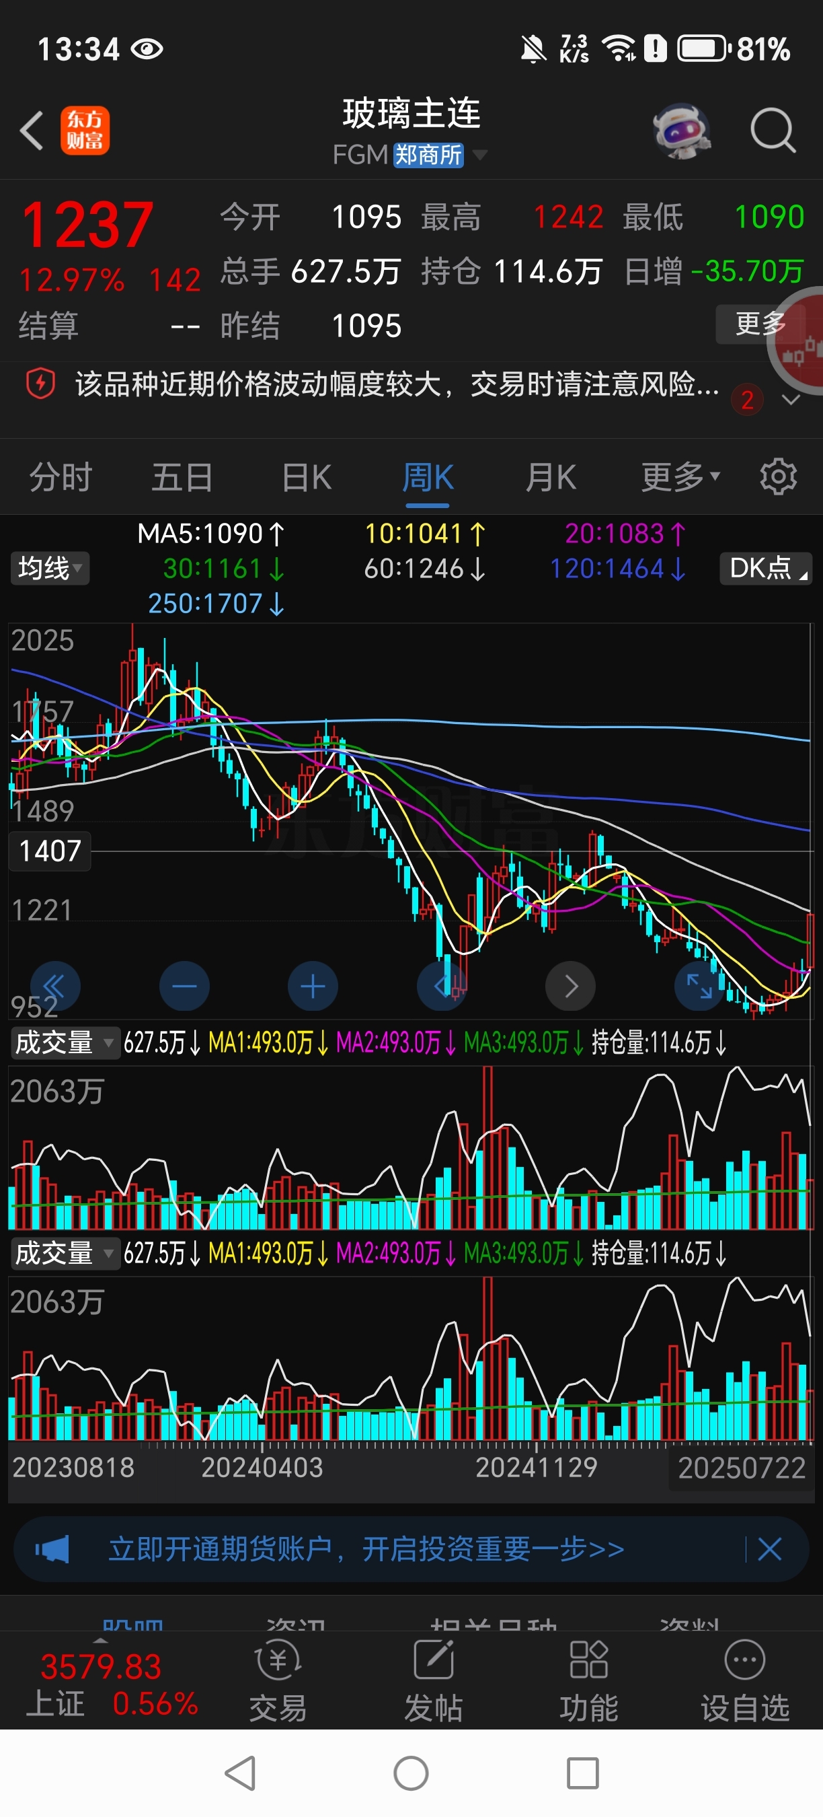Image resolution: width=823 pixels, height=1817 pixels.
Task: Switch to 日K tab
Action: 307,477
